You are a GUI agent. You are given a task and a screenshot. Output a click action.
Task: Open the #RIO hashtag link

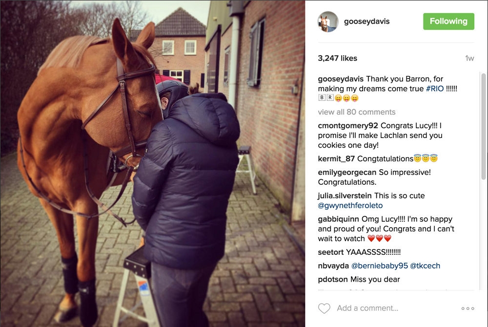[435, 89]
